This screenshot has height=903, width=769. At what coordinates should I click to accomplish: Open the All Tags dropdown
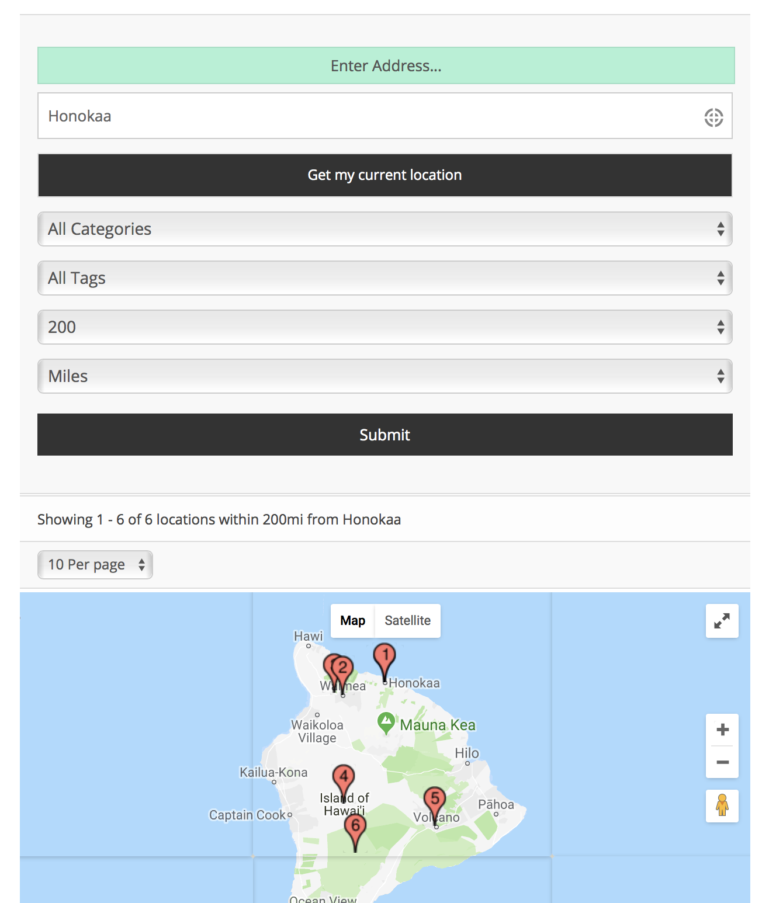[385, 278]
